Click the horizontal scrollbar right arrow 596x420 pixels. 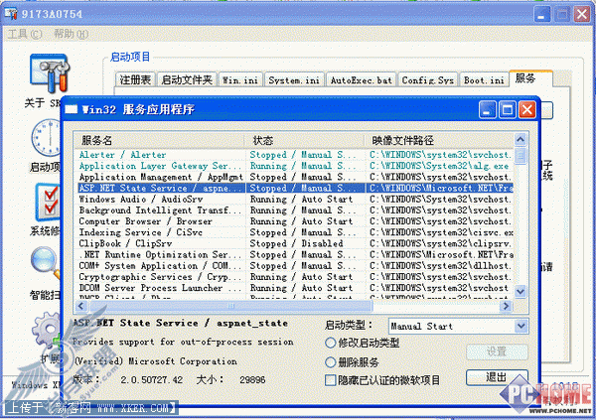[x=506, y=306]
